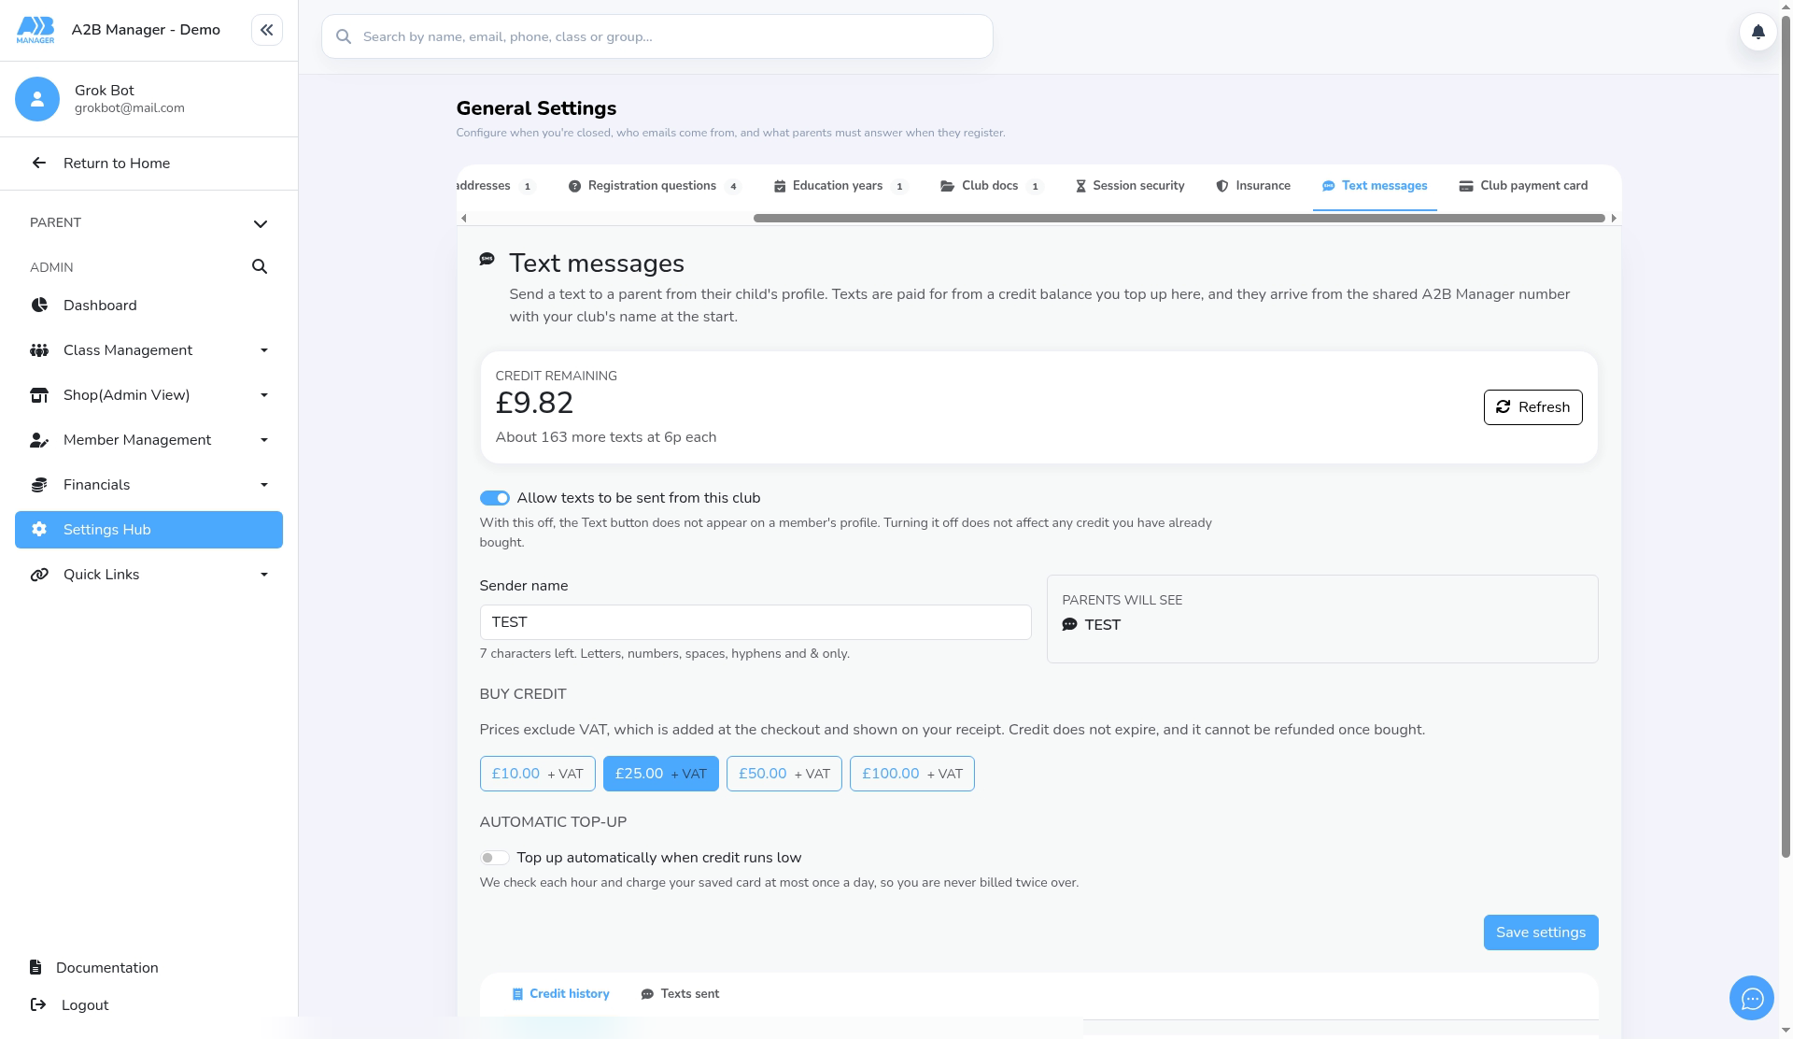
Task: Click the Grok Bot user avatar
Action: [37, 99]
